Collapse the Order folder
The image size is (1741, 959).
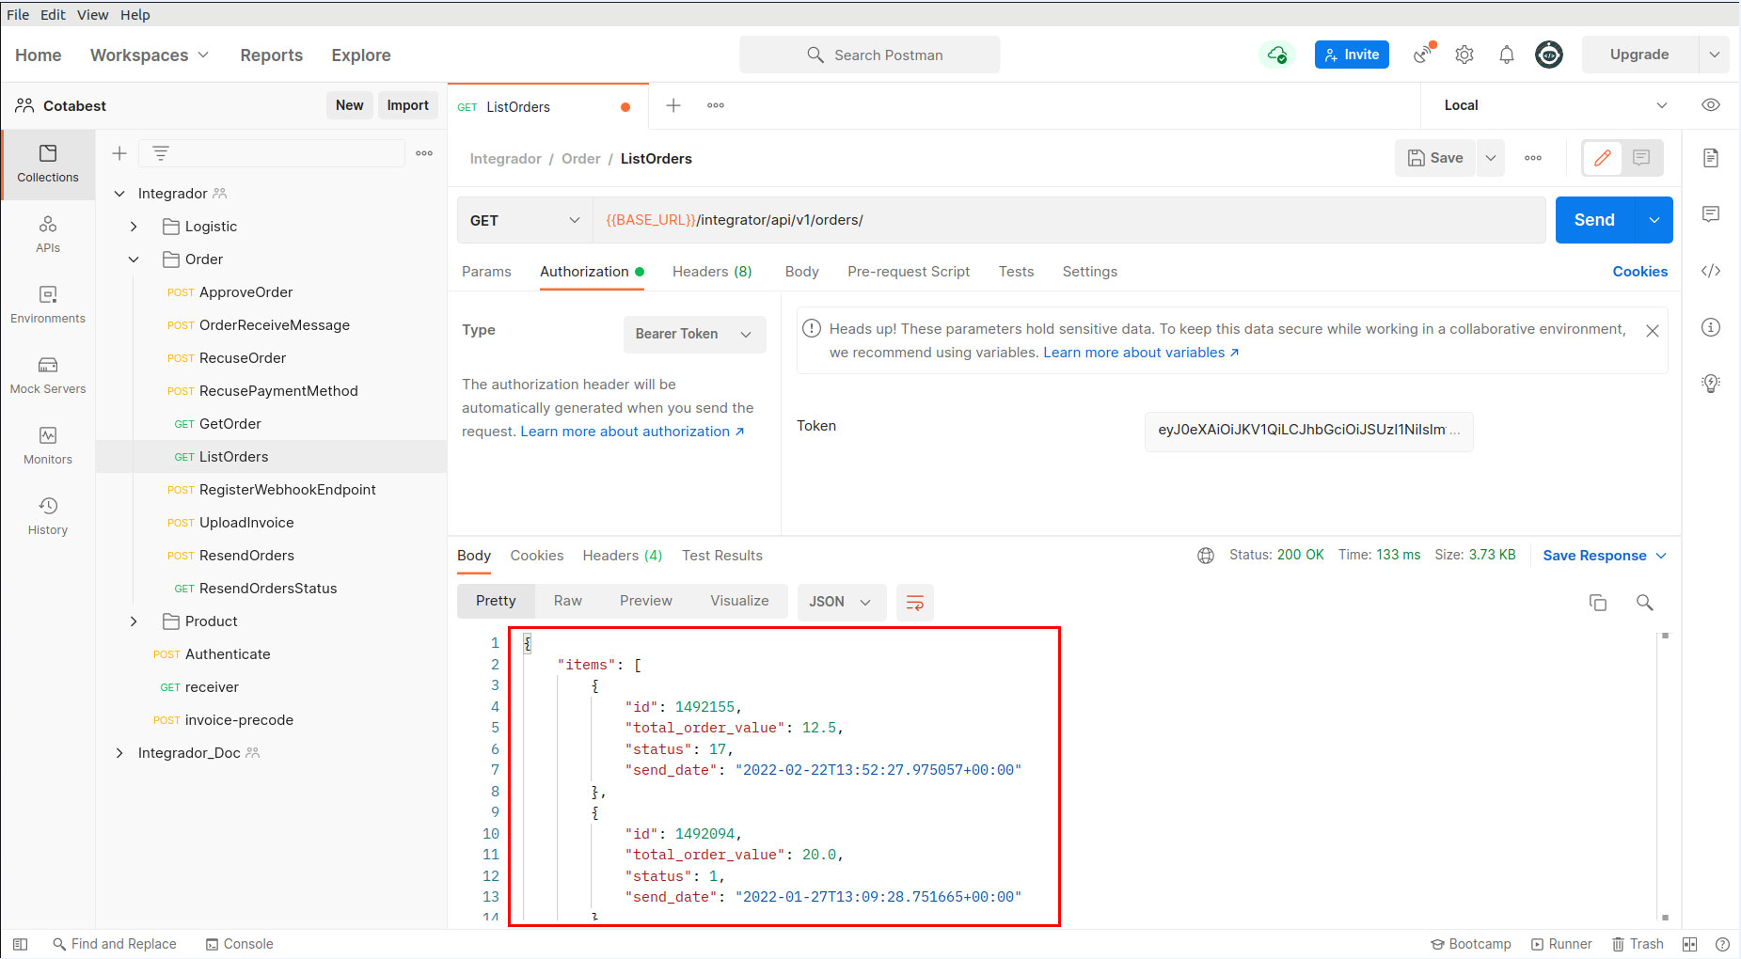(134, 259)
